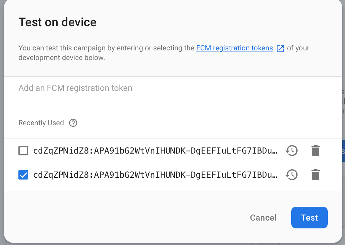345x245 pixels.
Task: Click the truncated ellipsis ending the checked token
Action: pyautogui.click(x=274, y=175)
